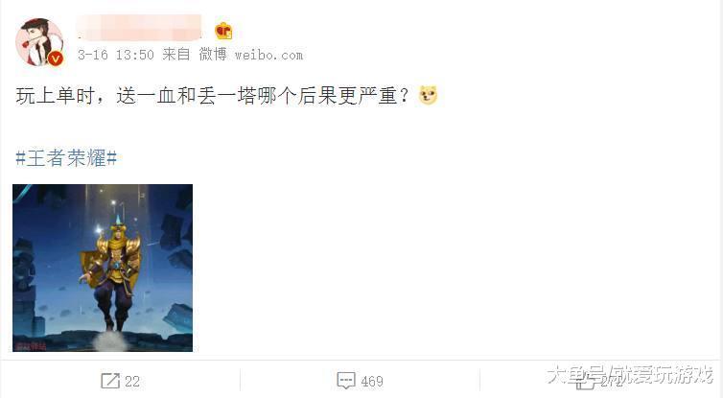
Task: Open the blurred username link
Action: click(x=140, y=28)
